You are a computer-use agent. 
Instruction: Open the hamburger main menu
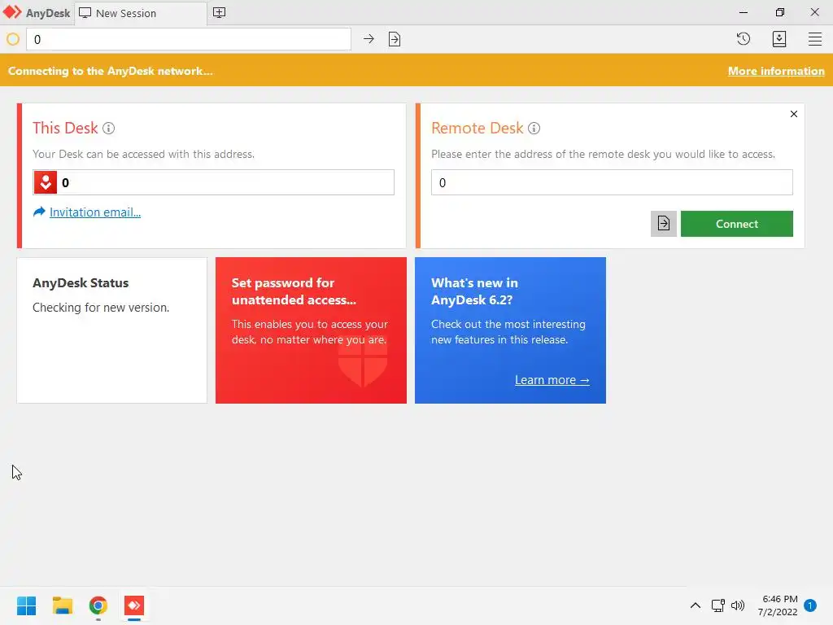(x=815, y=39)
